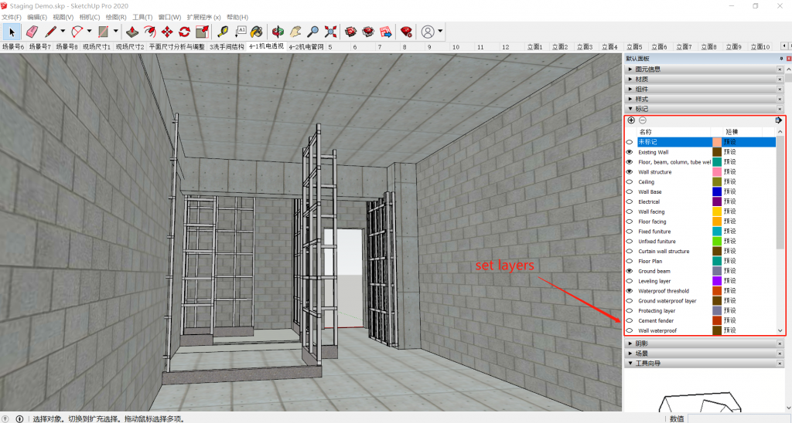
Task: Click the Wall Base blue color swatch
Action: 717,191
